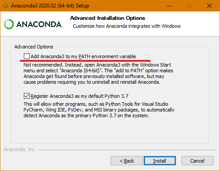Close the Anaconda3 Setup window
Screen dimensions: 220x171
click(x=209, y=6)
